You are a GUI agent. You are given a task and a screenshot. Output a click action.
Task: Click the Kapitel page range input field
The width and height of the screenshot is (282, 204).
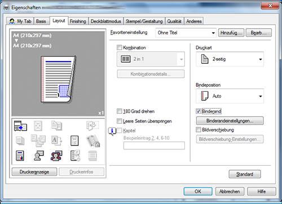[x=154, y=145]
